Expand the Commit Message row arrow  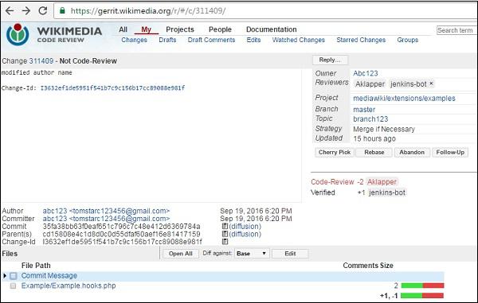(5, 276)
